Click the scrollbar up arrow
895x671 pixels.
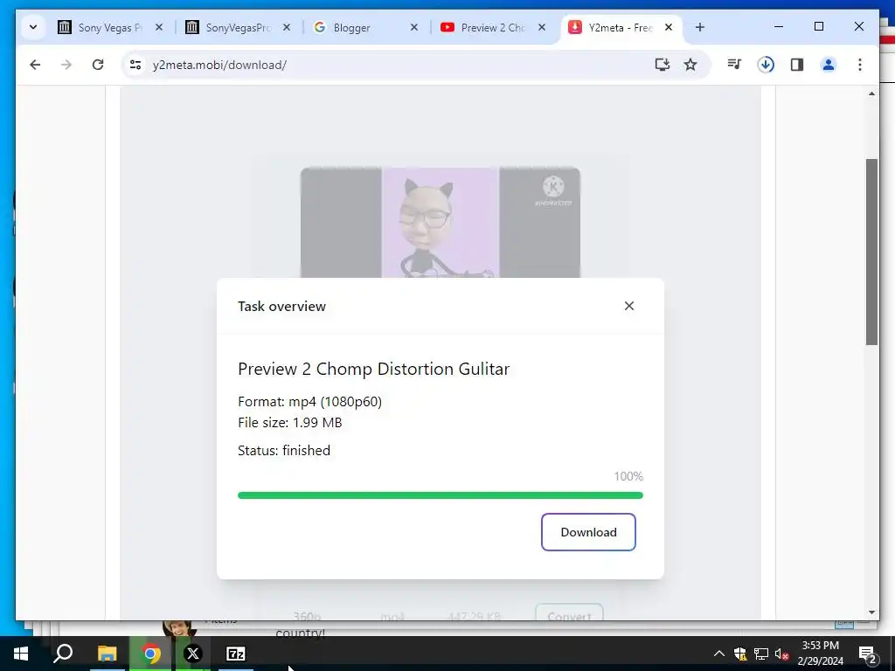click(x=871, y=93)
